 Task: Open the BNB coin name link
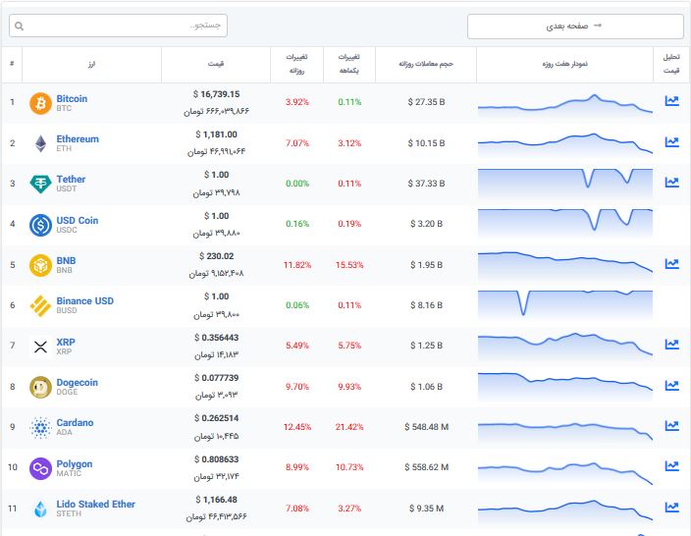click(66, 260)
